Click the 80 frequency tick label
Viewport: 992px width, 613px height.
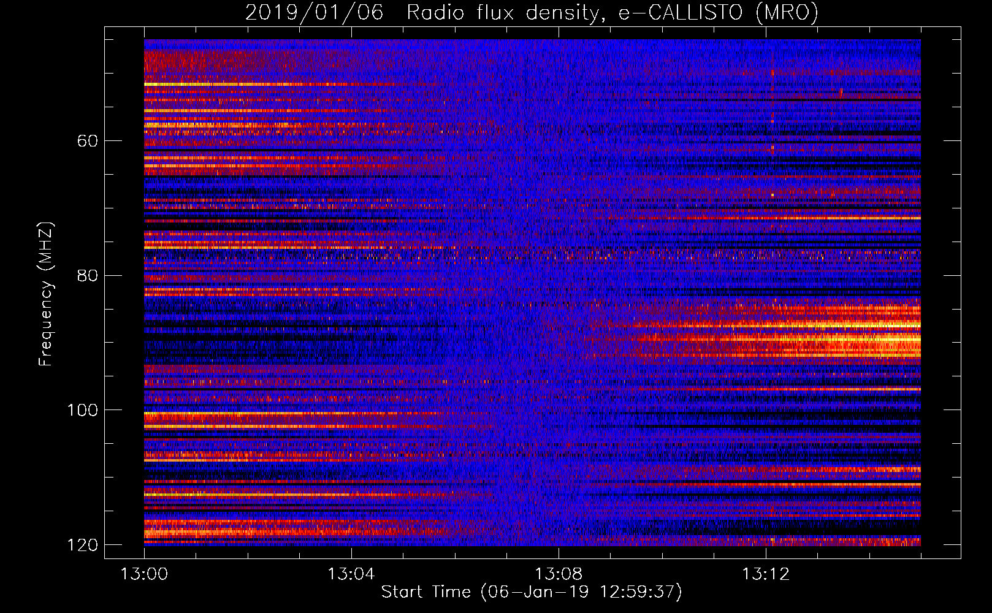tap(88, 275)
